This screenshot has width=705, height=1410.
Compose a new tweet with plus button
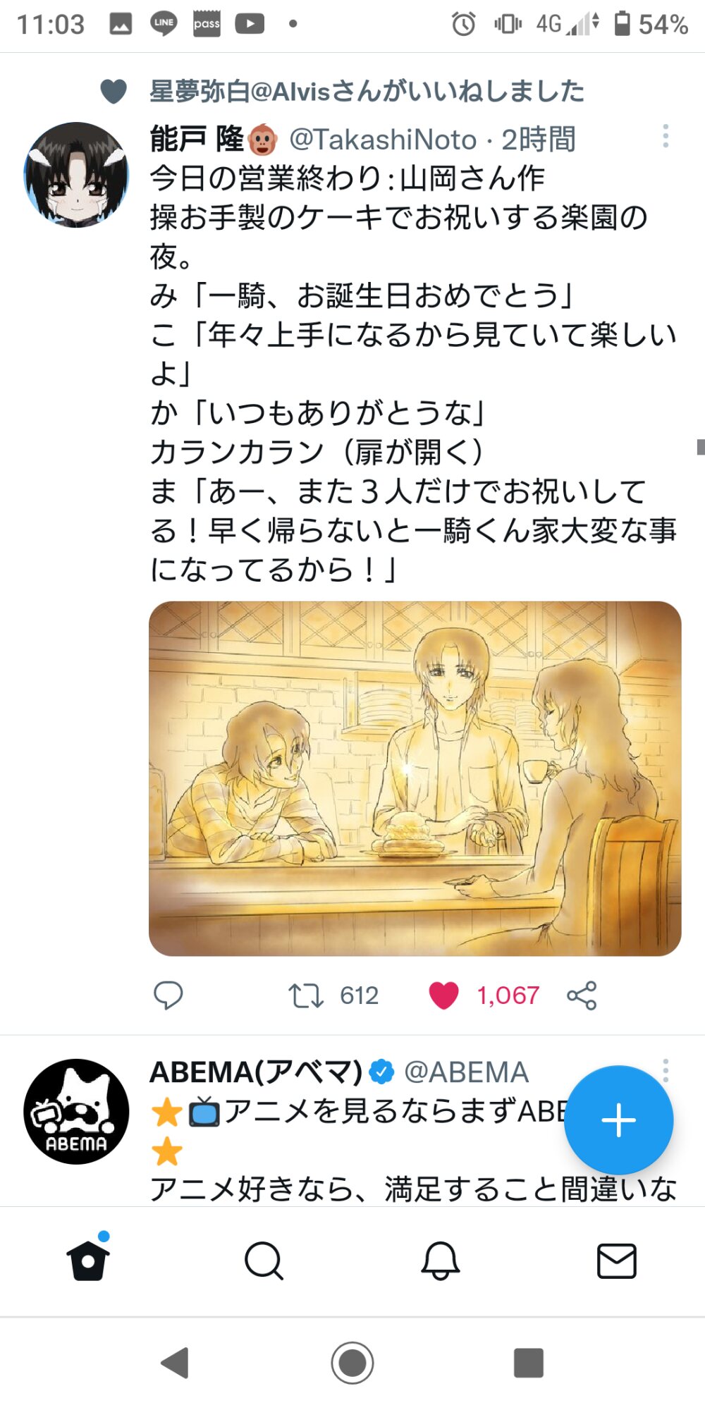(618, 1120)
